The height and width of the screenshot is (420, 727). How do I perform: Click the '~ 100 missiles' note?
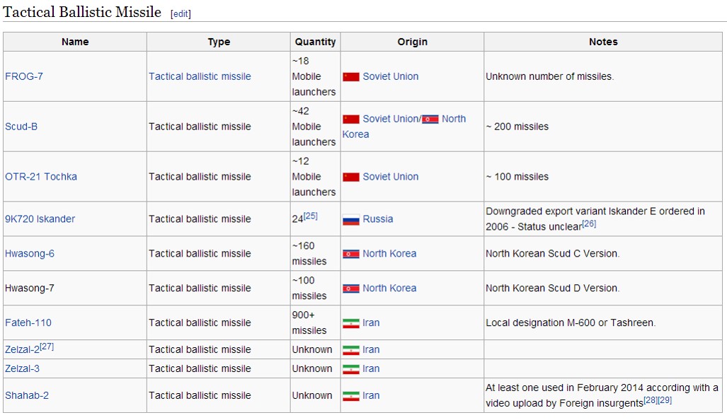coord(517,177)
